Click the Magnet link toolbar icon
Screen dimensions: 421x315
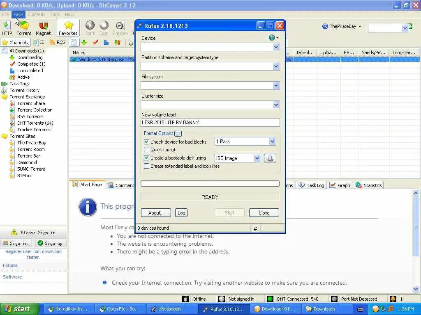pos(43,28)
